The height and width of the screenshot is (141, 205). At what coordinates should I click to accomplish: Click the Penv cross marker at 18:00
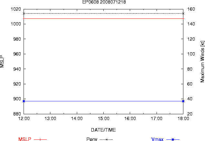point(183,14)
